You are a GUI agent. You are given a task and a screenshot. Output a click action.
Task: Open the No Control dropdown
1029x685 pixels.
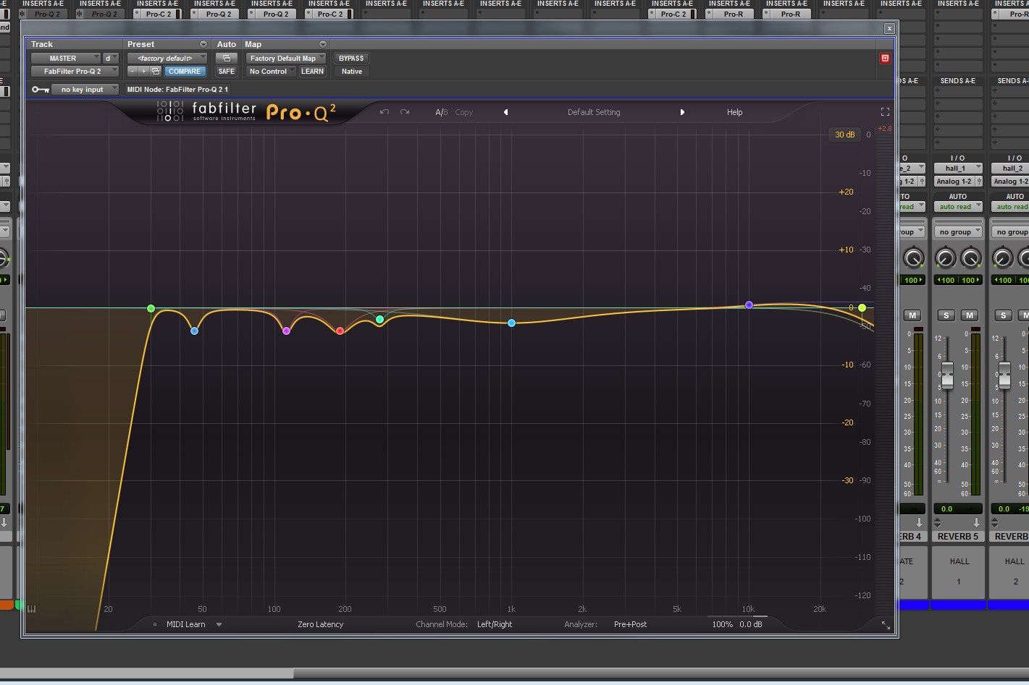click(x=271, y=71)
